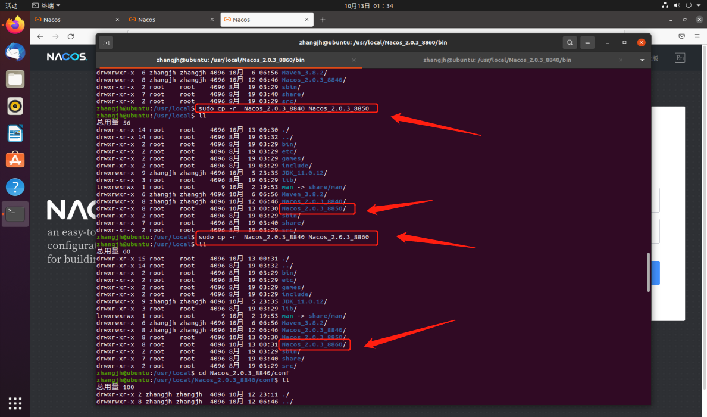Launch Thunderbird mail from dock

[15, 52]
